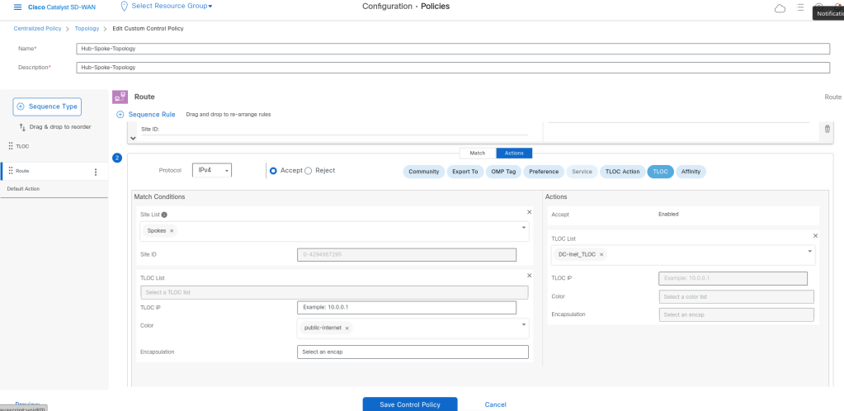Remove the DC-Inet_TLOC tag from TLOC List
844x411 pixels.
(x=601, y=254)
